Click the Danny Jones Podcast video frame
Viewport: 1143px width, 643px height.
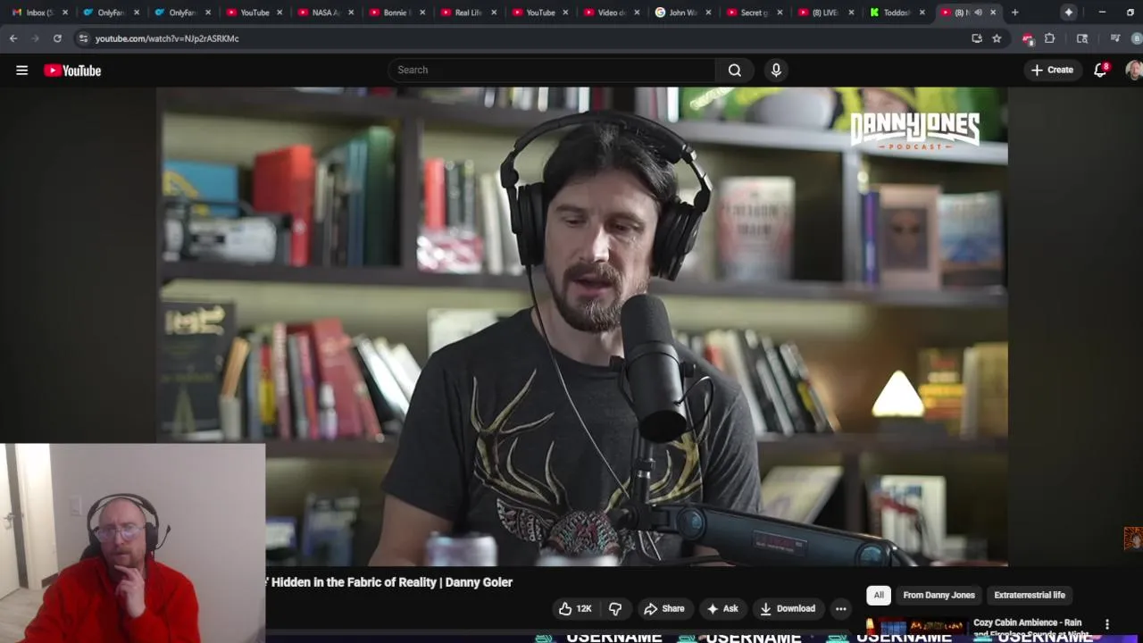pos(582,327)
